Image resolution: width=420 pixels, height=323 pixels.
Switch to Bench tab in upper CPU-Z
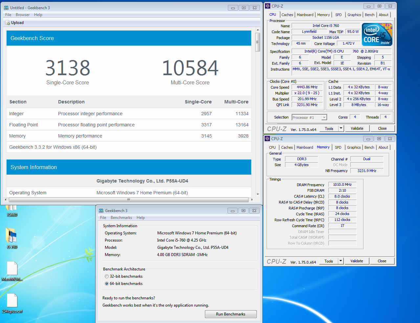[x=370, y=15]
